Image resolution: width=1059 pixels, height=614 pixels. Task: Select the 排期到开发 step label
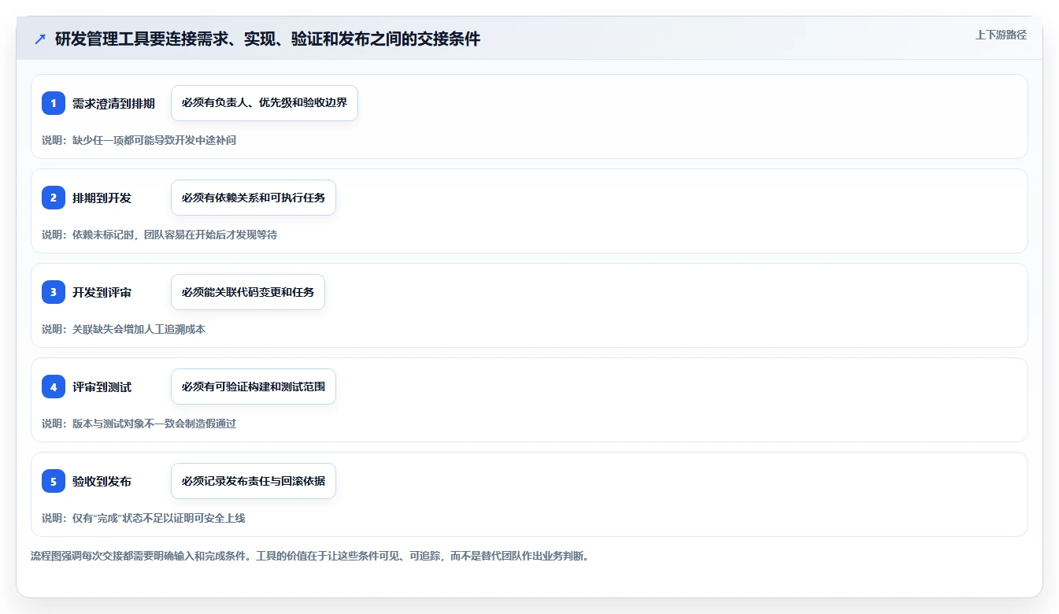click(102, 198)
